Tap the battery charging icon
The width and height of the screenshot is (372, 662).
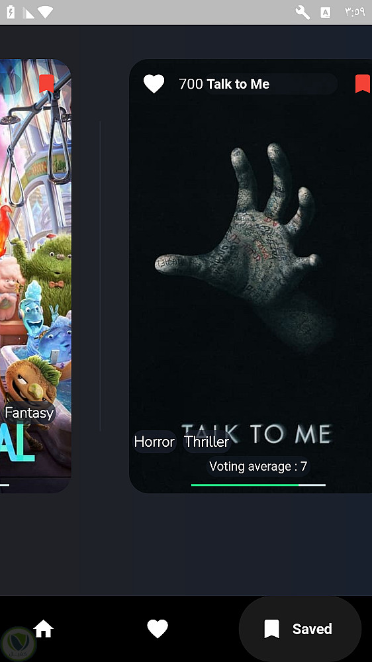(x=10, y=12)
